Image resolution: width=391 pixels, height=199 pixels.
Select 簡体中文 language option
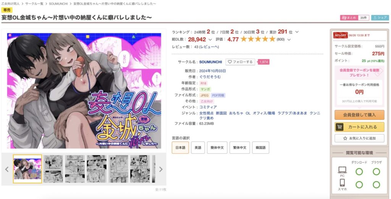(x=217, y=148)
